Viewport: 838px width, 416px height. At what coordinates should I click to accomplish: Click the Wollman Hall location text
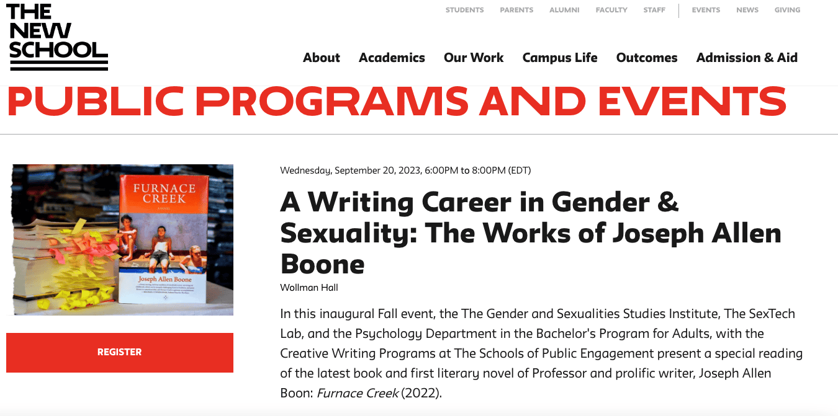(x=309, y=288)
